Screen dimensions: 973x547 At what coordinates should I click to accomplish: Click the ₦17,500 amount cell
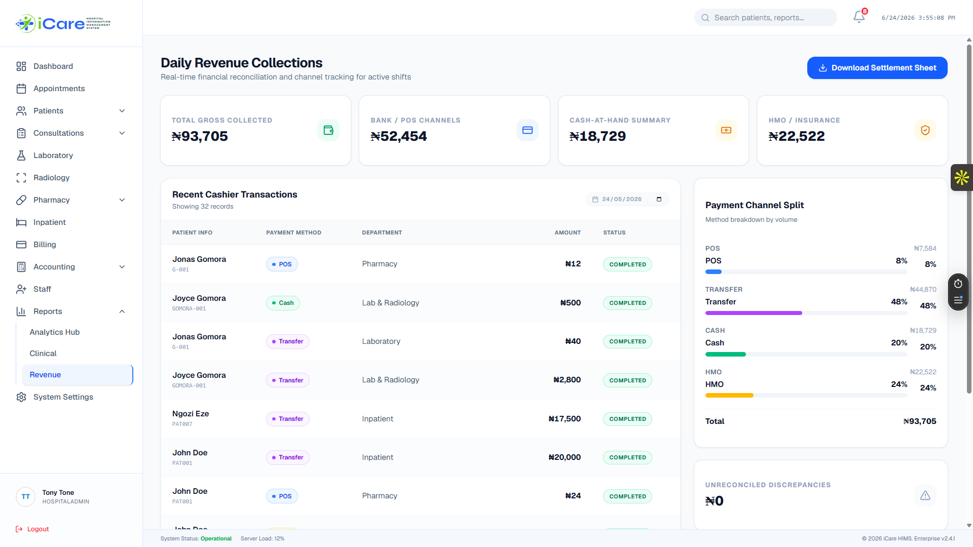pyautogui.click(x=565, y=419)
